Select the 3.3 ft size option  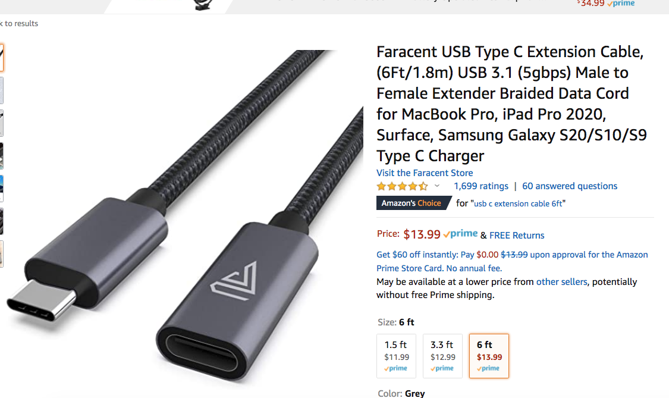[x=442, y=356]
